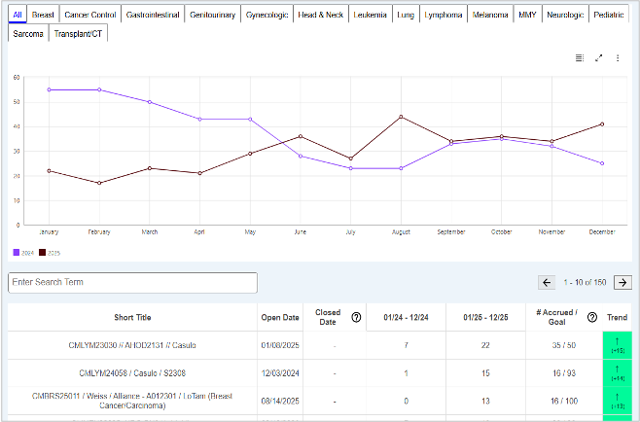
Task: Select the CMBRS25011 / Weiss / Alliance title
Action: (x=132, y=401)
